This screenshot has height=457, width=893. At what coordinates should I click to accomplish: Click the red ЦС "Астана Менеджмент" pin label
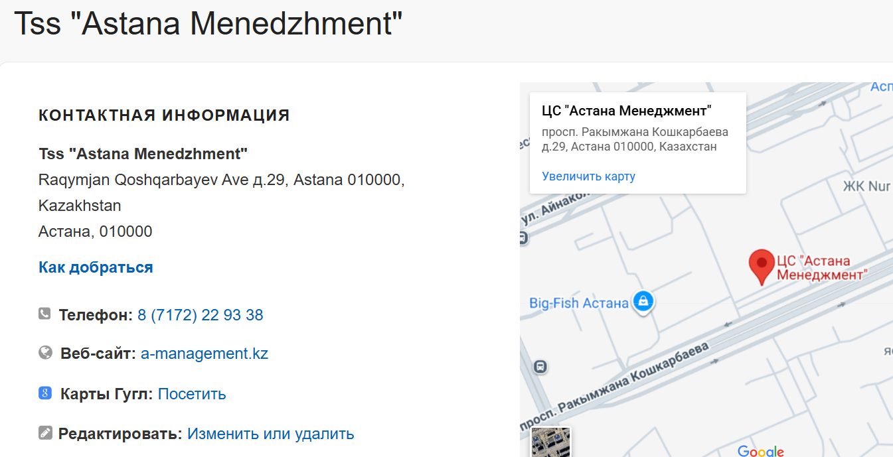822,268
